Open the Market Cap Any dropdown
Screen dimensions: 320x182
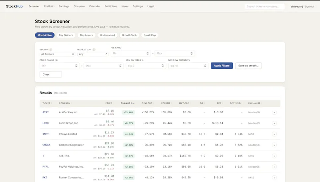(x=93, y=54)
